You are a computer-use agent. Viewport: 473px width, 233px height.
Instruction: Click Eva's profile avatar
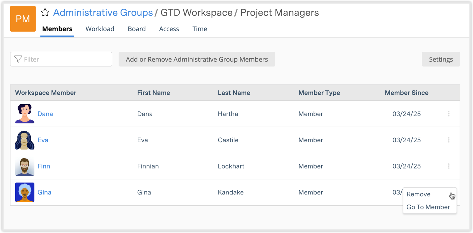coord(25,140)
